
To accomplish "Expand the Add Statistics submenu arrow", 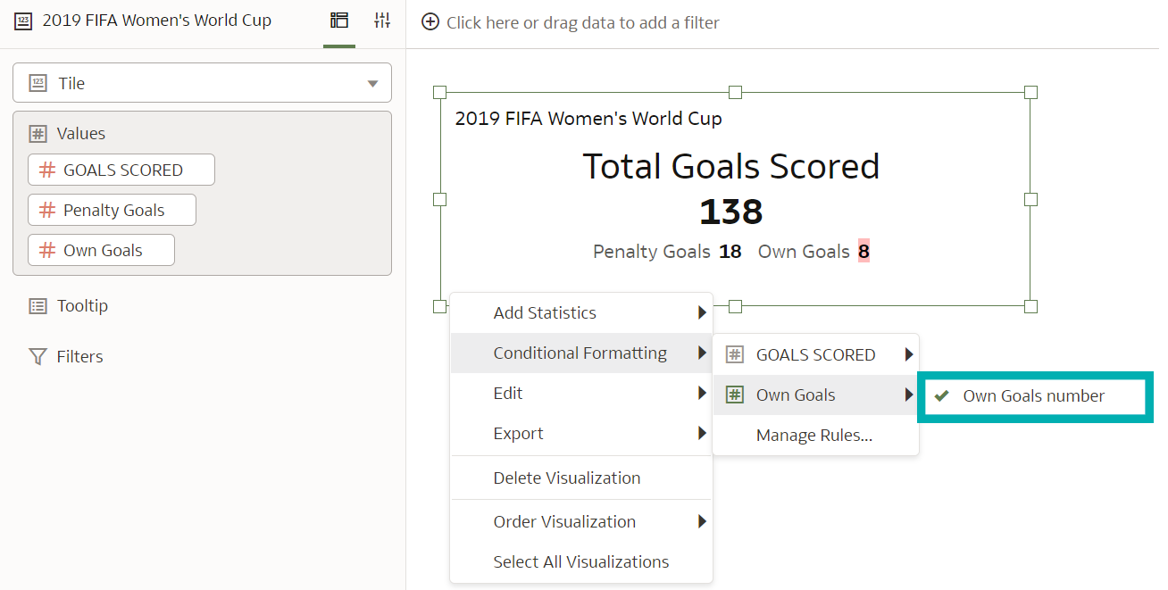I will pyautogui.click(x=702, y=312).
